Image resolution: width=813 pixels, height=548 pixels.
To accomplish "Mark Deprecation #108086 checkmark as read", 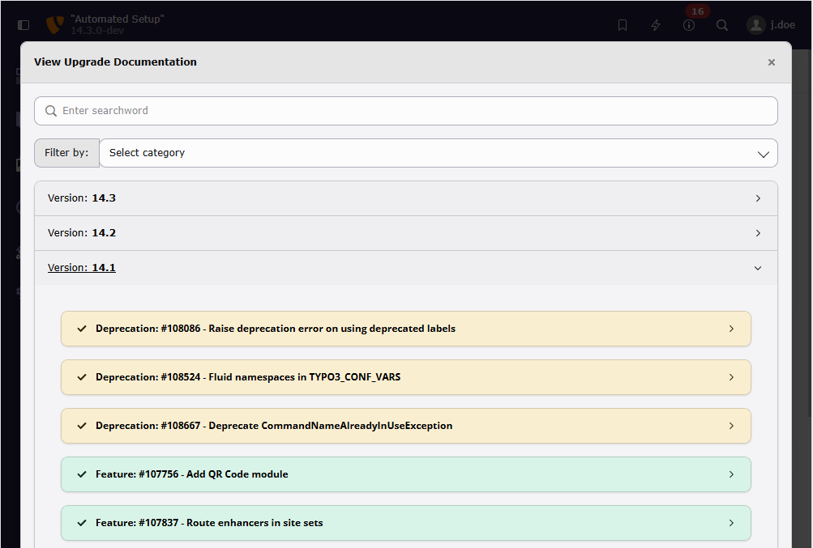I will (x=82, y=329).
